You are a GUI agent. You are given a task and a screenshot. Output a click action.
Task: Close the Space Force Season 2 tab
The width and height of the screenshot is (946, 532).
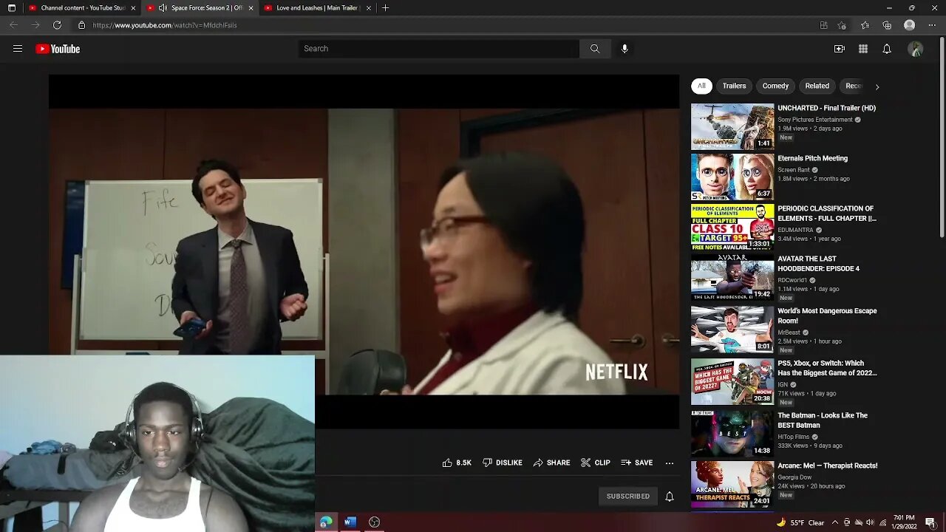click(x=251, y=7)
